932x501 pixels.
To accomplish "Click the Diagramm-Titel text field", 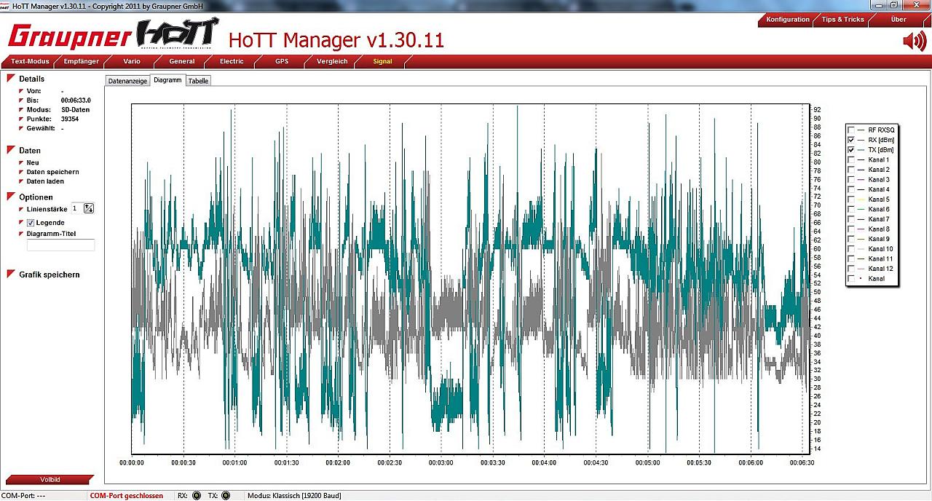I will click(x=60, y=245).
